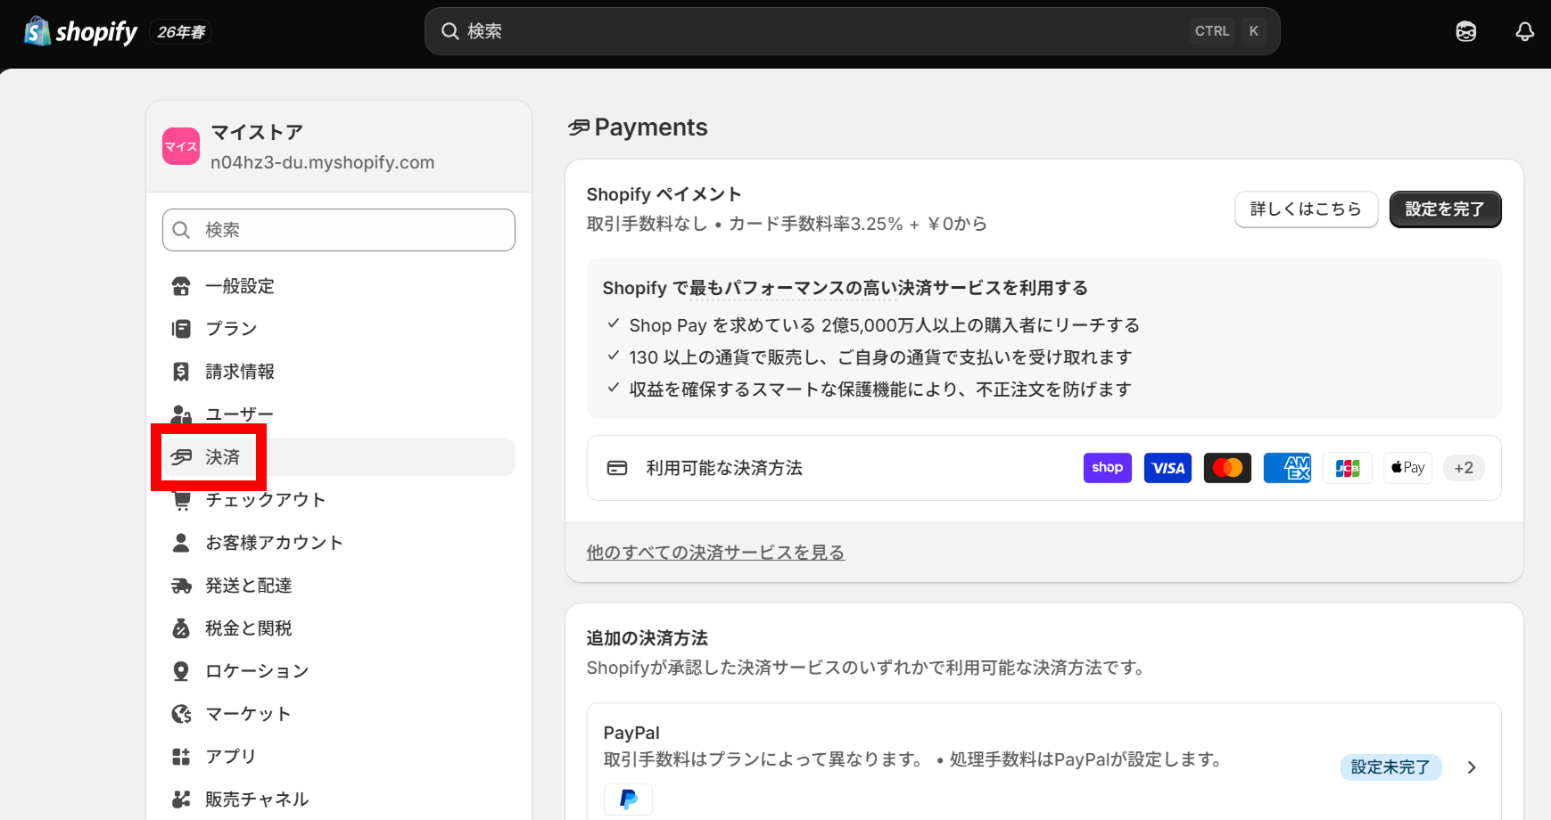The width and height of the screenshot is (1551, 820).
Task: Click the Shopify logo in top bar
Action: pyautogui.click(x=80, y=32)
